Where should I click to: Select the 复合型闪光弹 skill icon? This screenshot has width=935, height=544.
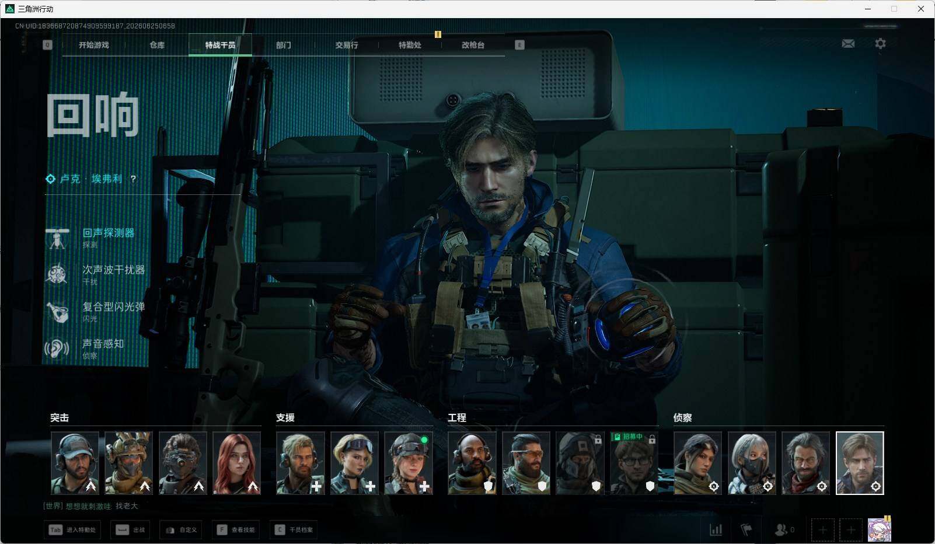point(57,312)
